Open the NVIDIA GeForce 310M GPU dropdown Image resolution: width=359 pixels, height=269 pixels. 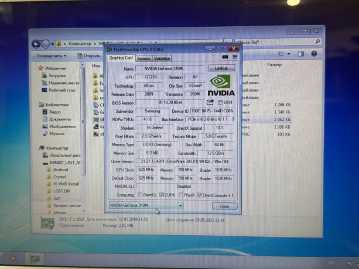click(x=146, y=205)
